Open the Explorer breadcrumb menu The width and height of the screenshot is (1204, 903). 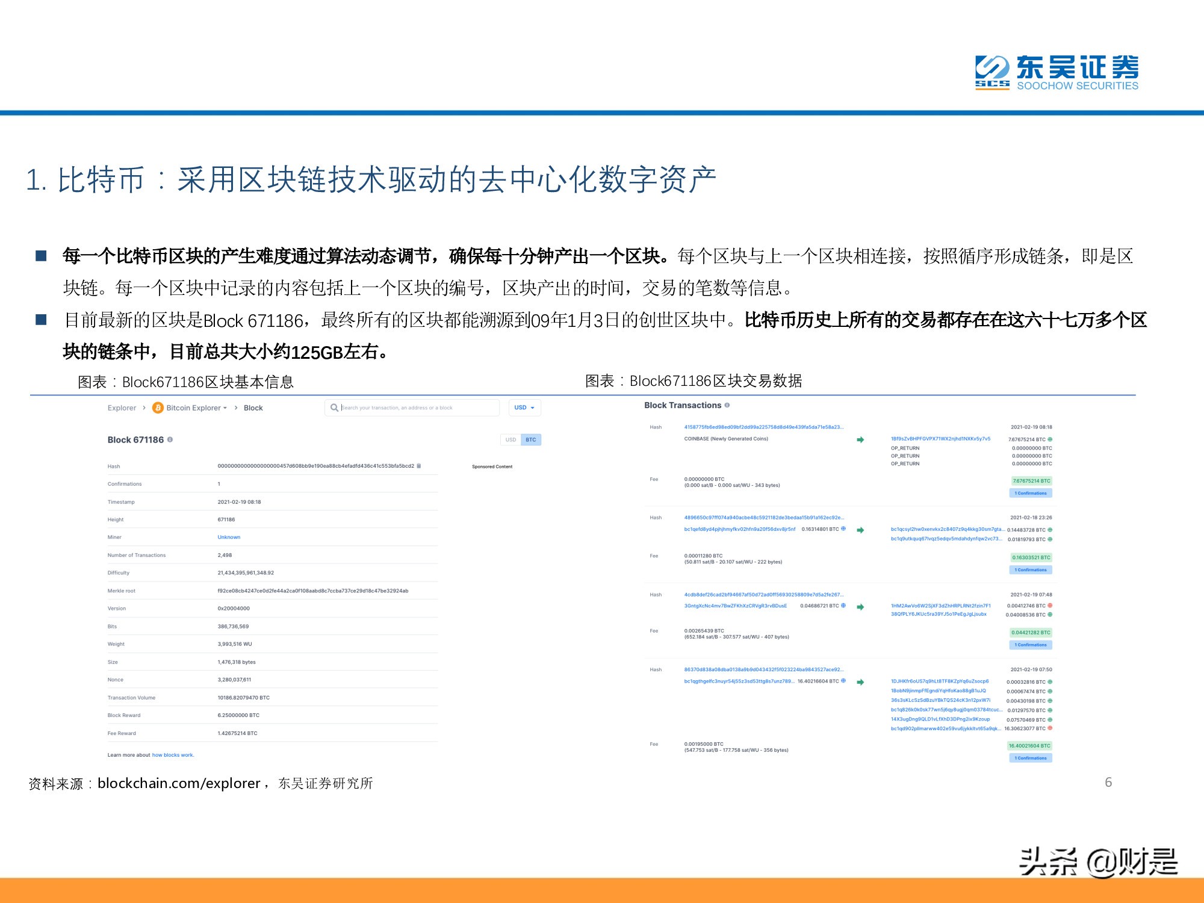122,408
